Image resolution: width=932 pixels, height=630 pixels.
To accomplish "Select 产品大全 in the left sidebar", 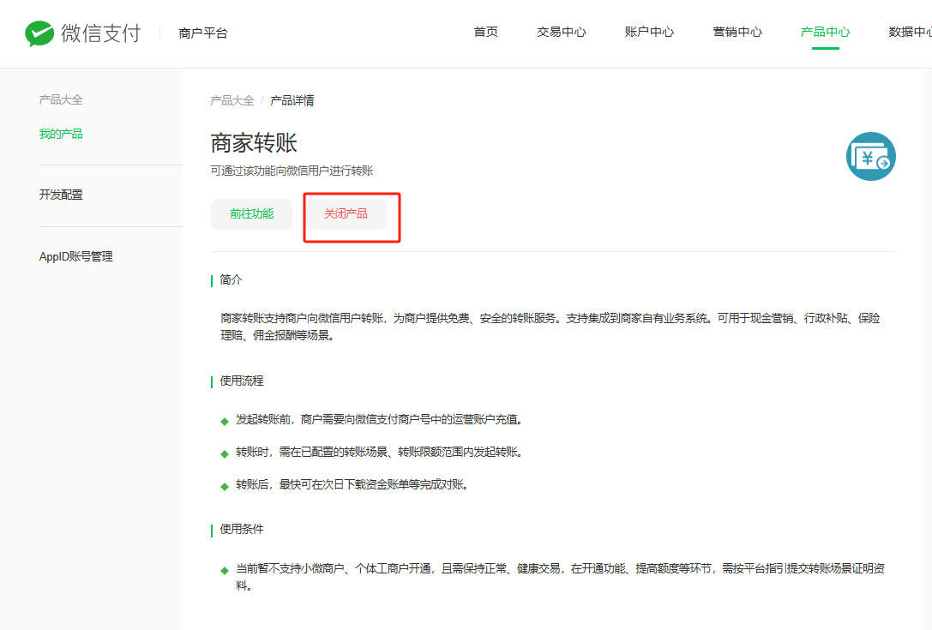I will pos(61,99).
